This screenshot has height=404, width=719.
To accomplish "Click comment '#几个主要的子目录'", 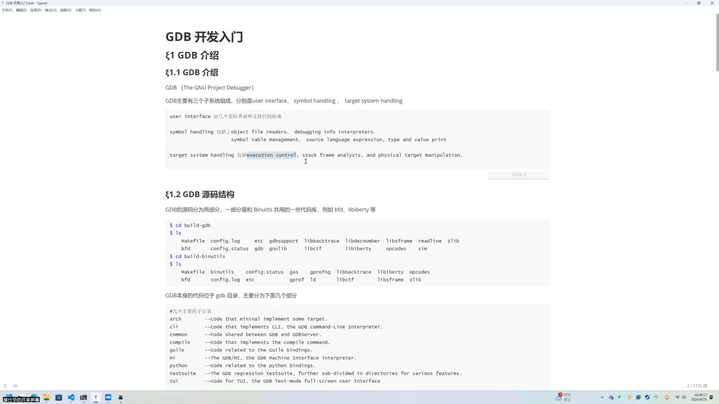I will pos(191,311).
